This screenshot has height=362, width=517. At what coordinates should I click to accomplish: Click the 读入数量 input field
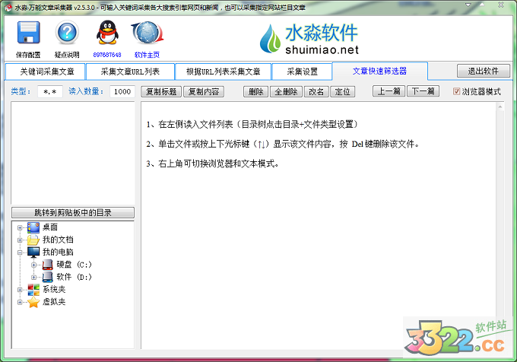(122, 92)
